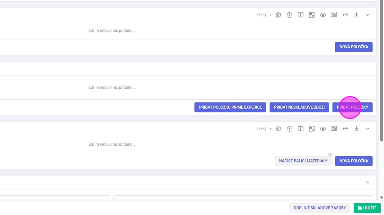Viewport: 384px width, 215px height.
Task: Open the topmost Žádný dropdown
Action: pyautogui.click(x=264, y=15)
